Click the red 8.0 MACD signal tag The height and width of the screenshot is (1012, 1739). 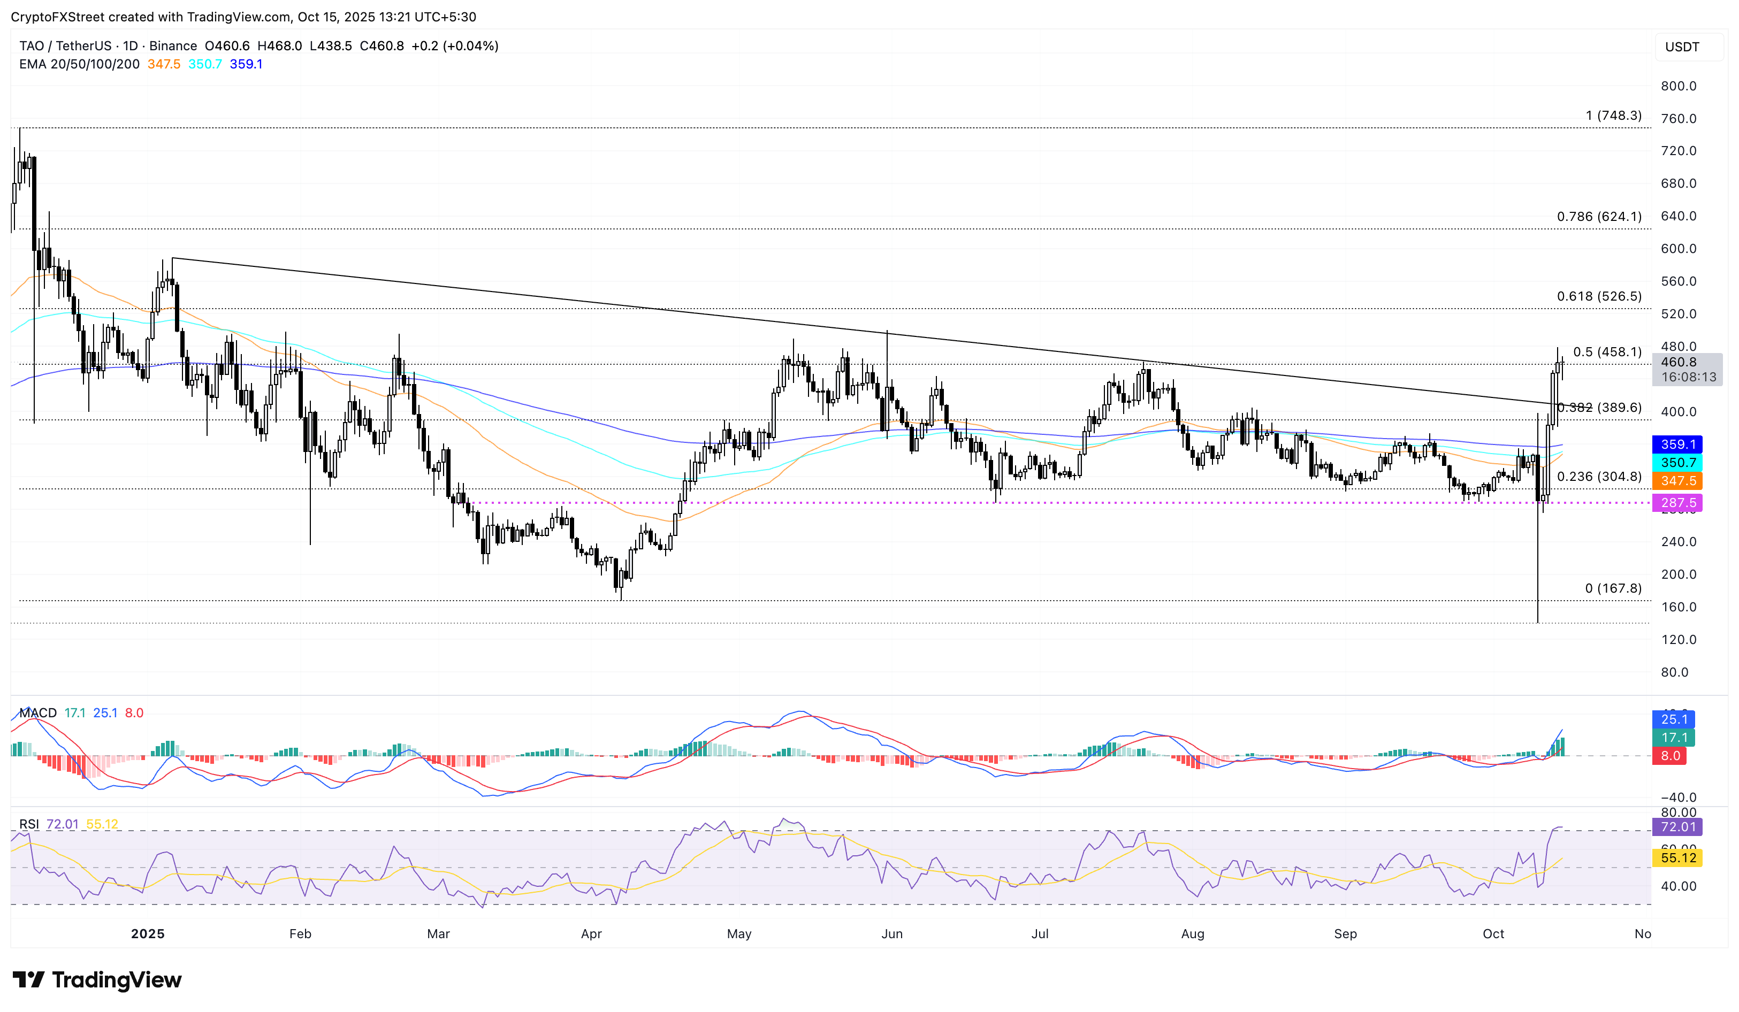point(1669,755)
